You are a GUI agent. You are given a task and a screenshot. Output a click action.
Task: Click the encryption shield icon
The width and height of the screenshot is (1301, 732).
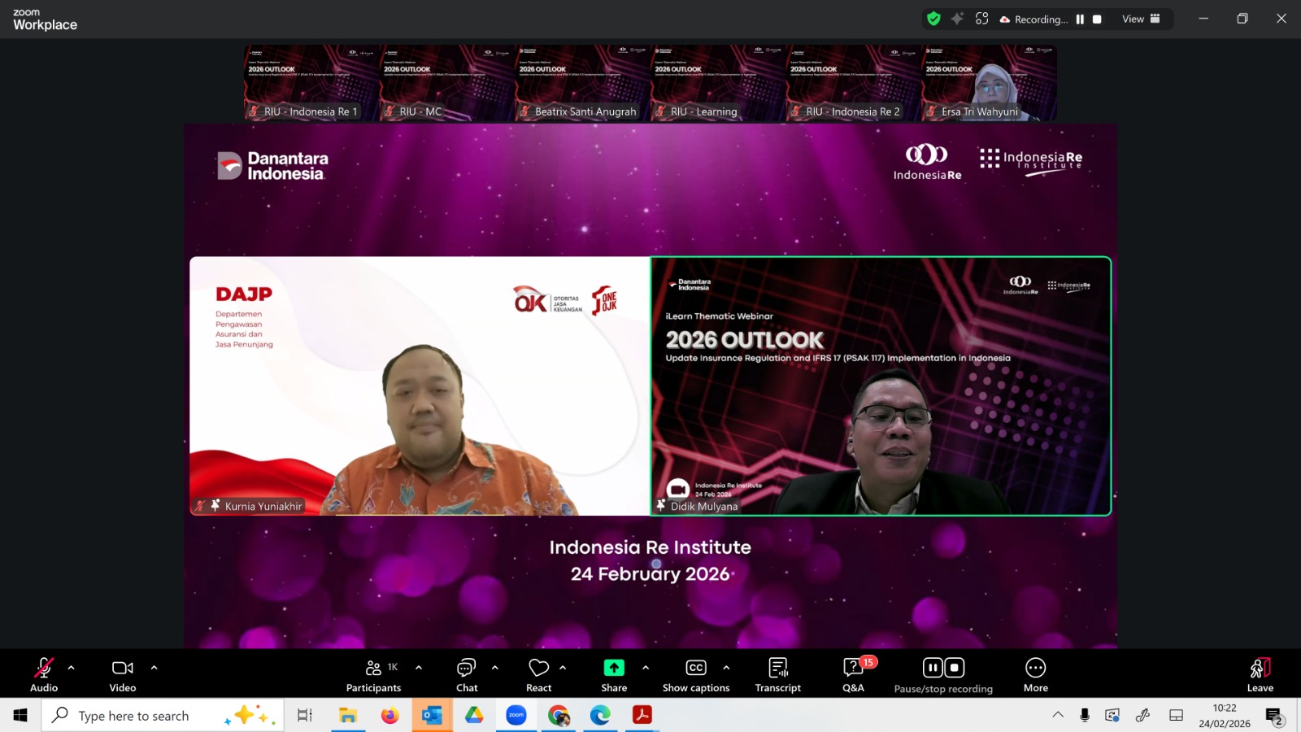(x=933, y=19)
